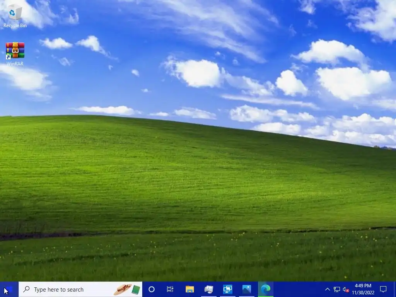This screenshot has height=297, width=396.
Task: Open the Windows Start menu
Action: pyautogui.click(x=9, y=289)
